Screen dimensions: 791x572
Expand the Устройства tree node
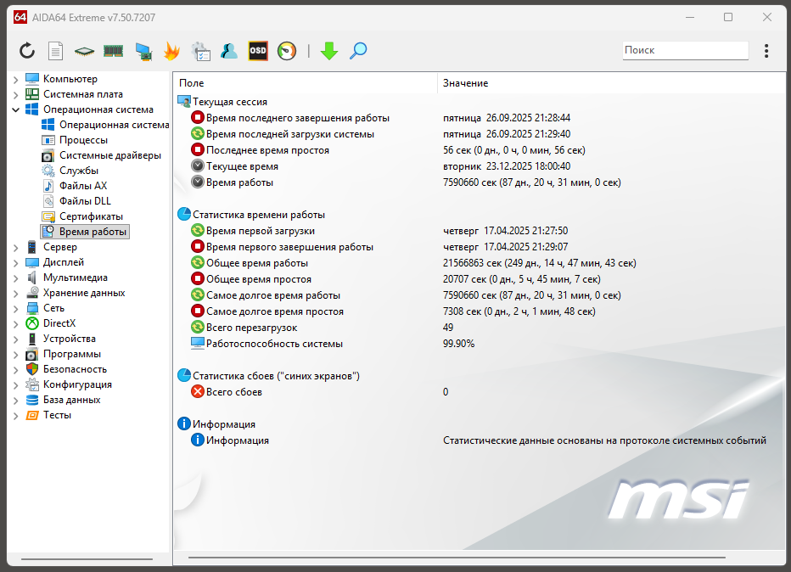(x=15, y=339)
